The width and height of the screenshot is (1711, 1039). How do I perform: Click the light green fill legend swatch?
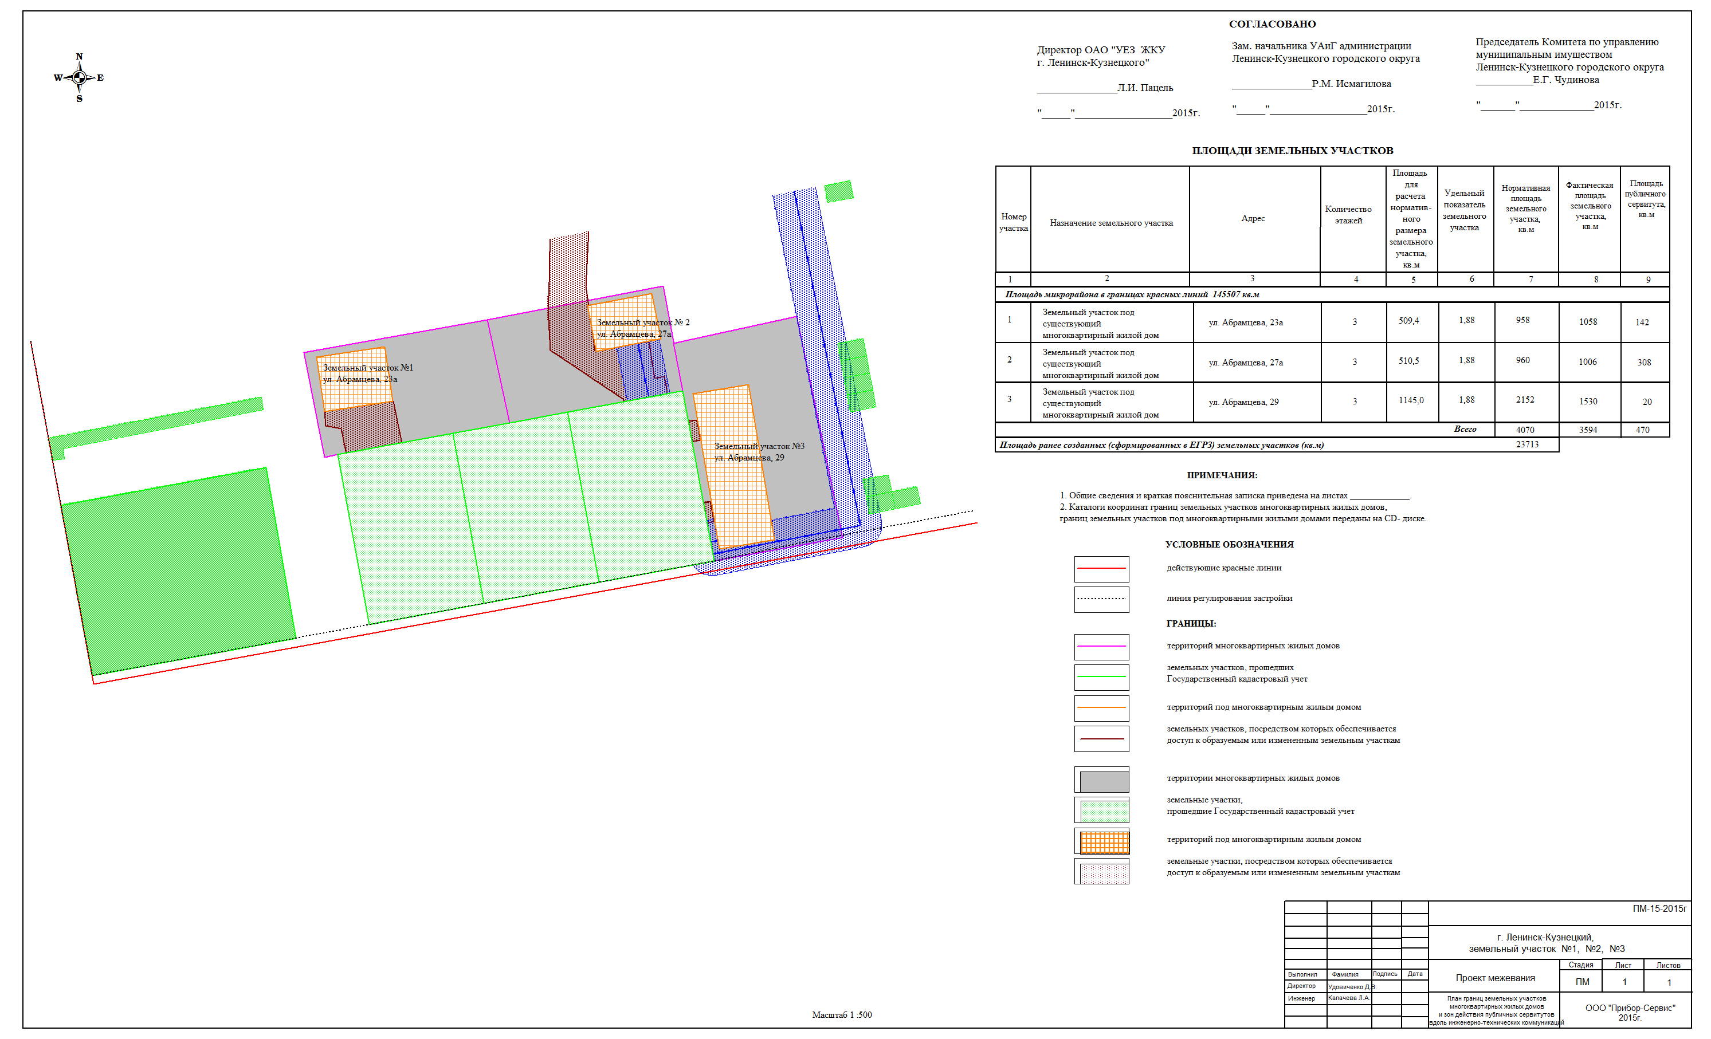[1104, 812]
